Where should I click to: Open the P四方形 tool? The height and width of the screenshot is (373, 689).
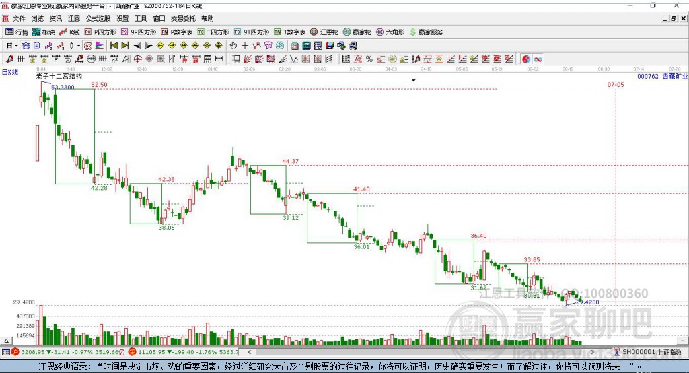[x=100, y=32]
